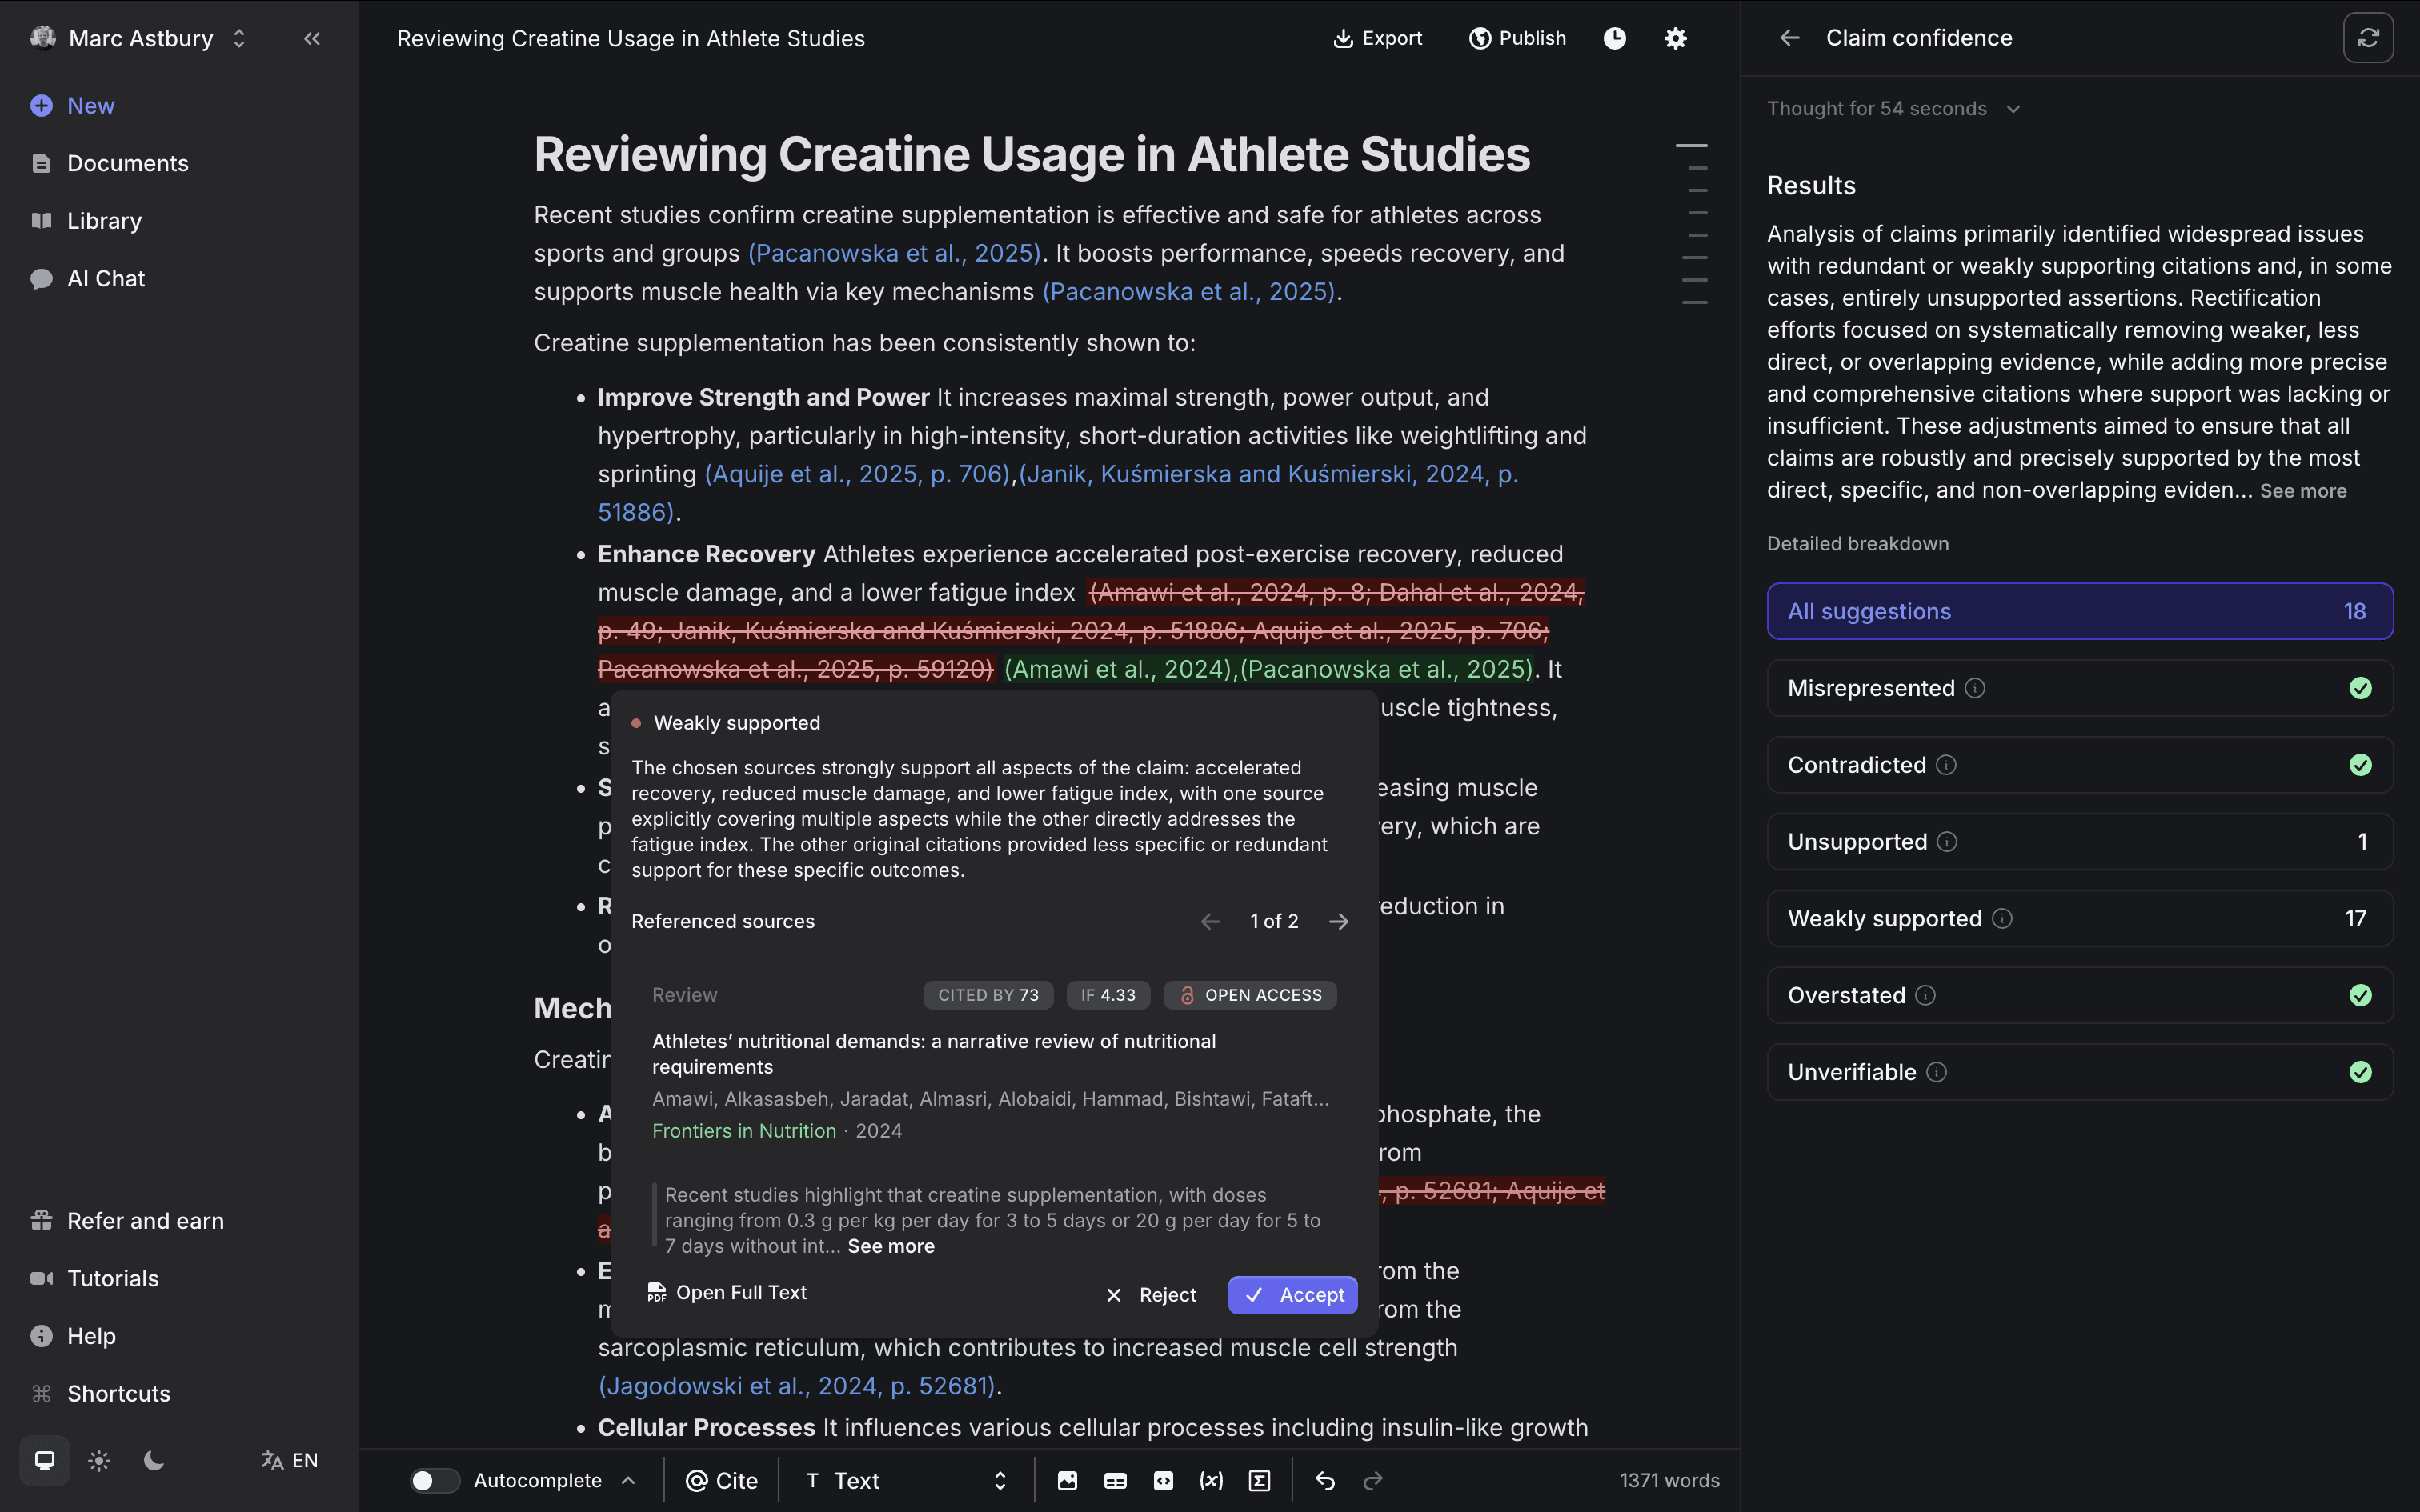The image size is (2420, 1512).
Task: Open version history clock icon
Action: pos(1614,38)
